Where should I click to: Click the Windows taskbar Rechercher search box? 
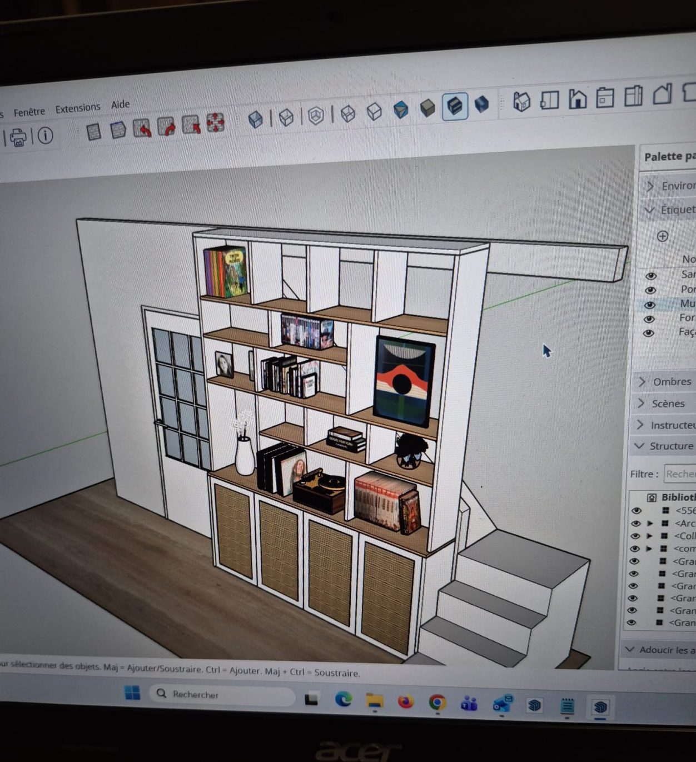[x=222, y=695]
